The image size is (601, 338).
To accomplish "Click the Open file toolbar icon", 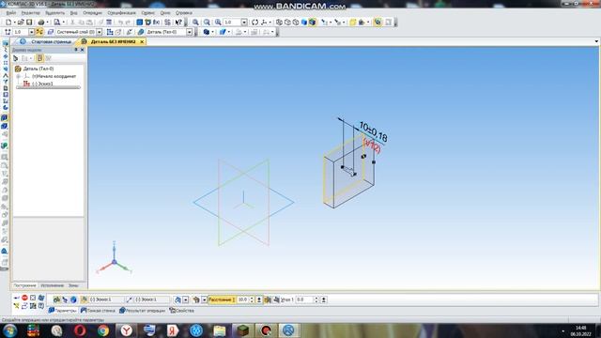I will coord(21,23).
